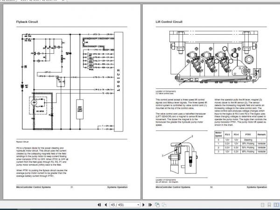
Task: Click 'Systems Operation' in the left page footer
Action: (x=117, y=187)
